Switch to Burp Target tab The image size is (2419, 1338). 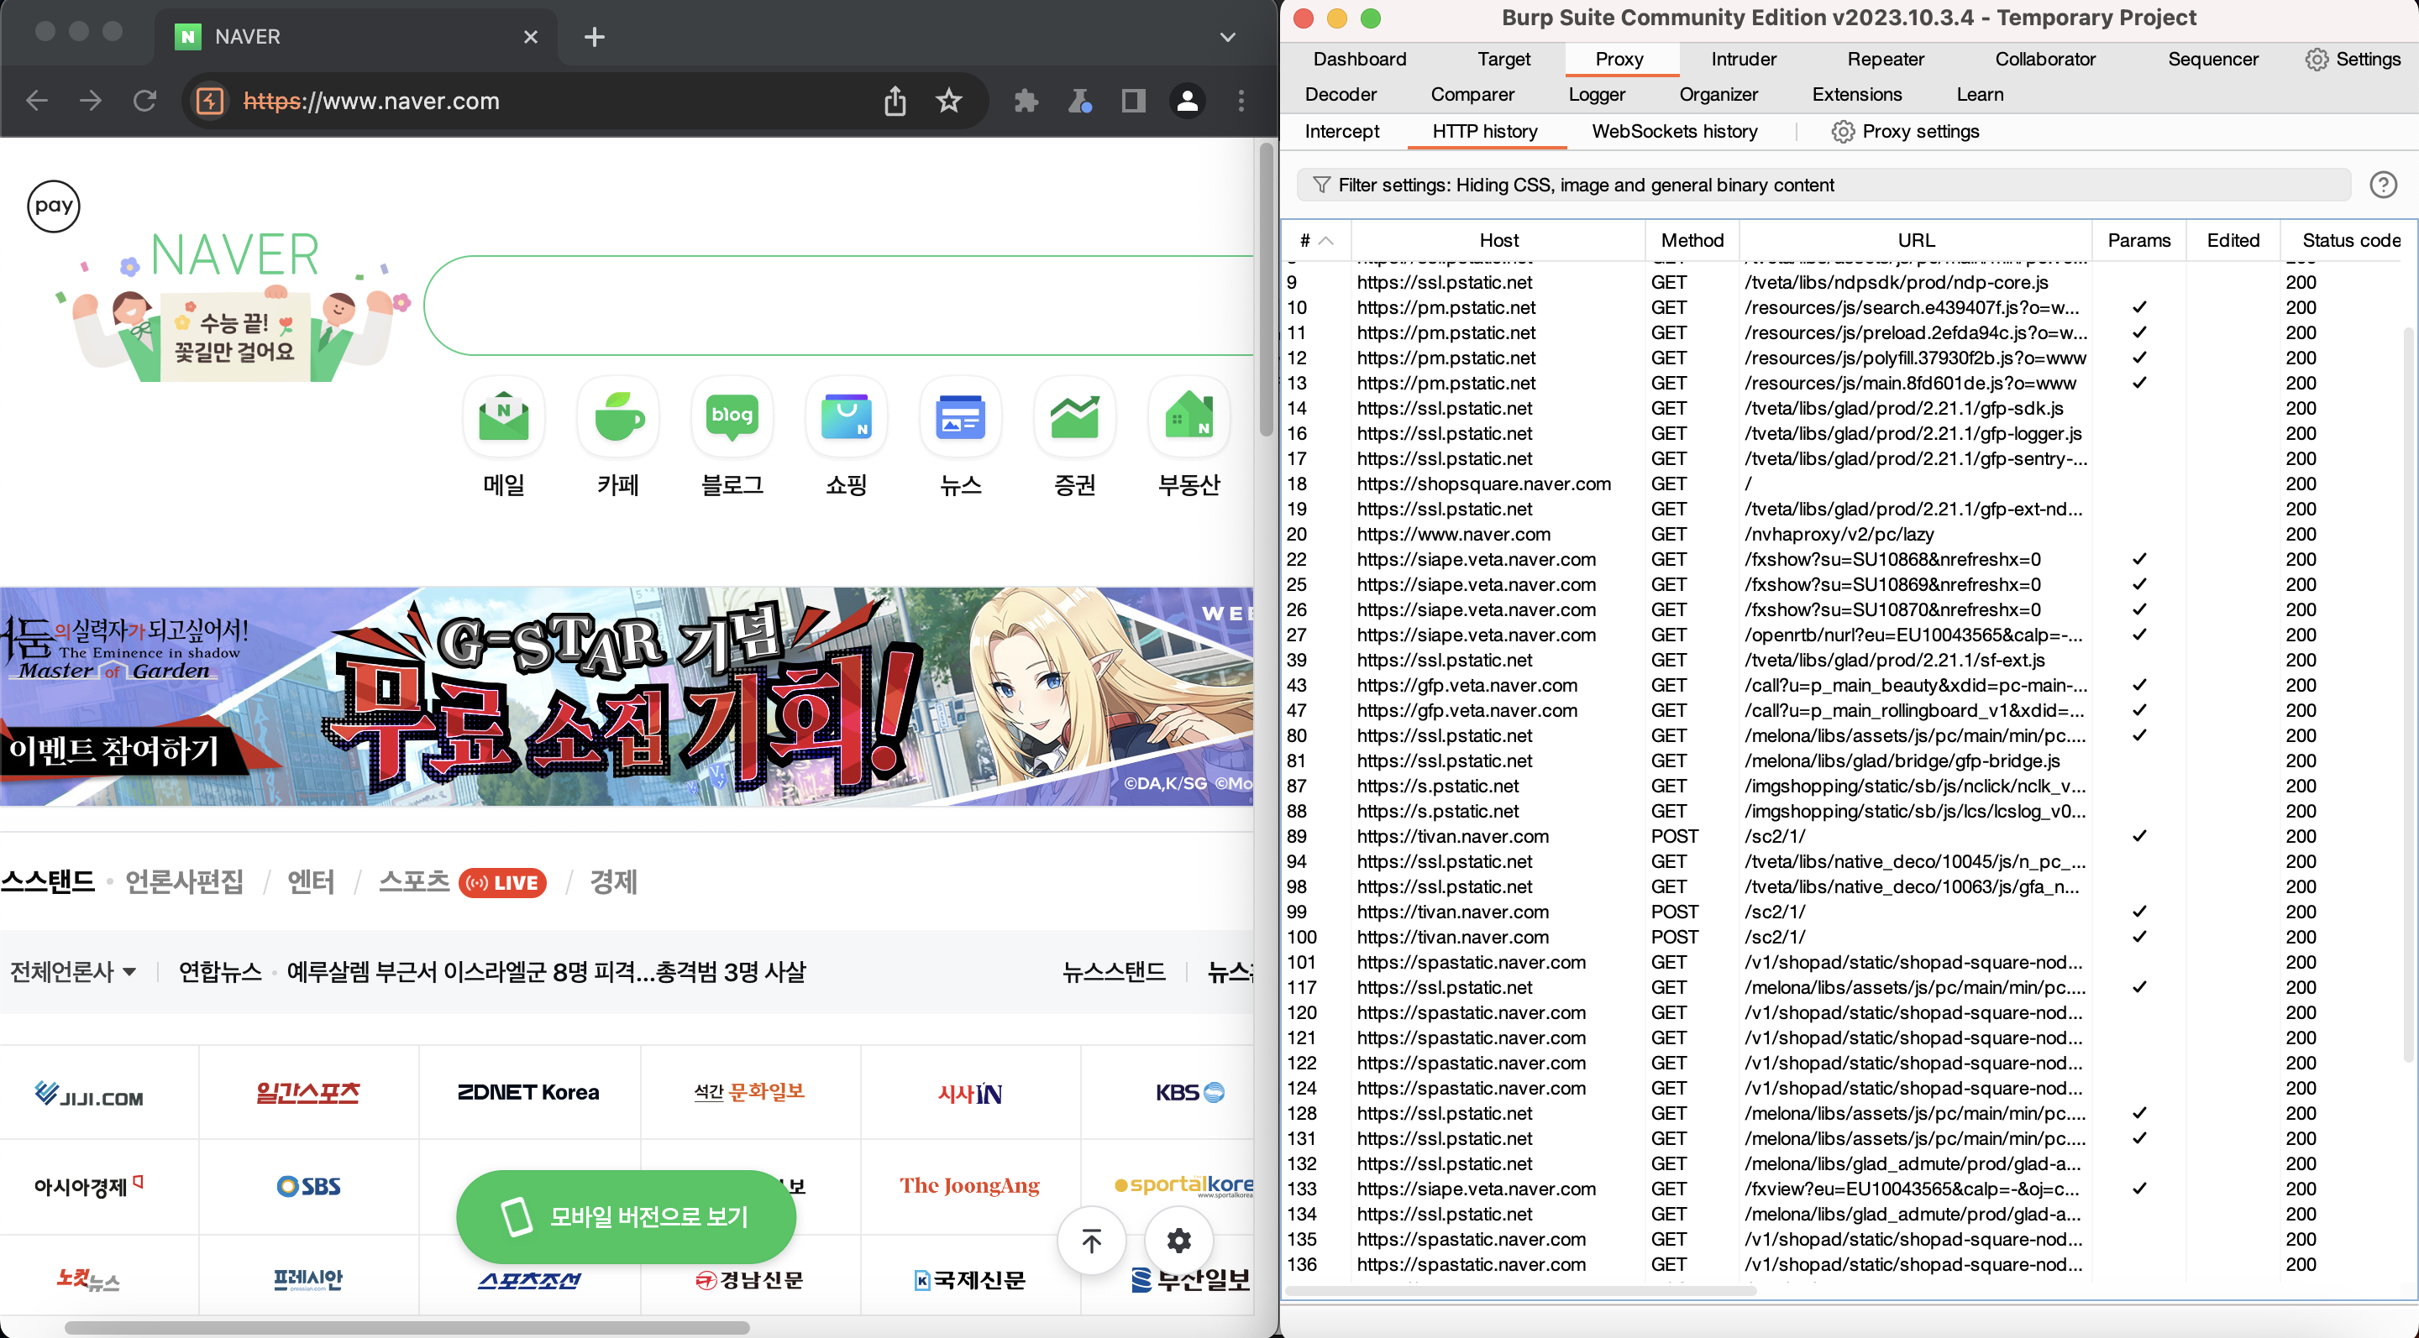click(x=1503, y=59)
